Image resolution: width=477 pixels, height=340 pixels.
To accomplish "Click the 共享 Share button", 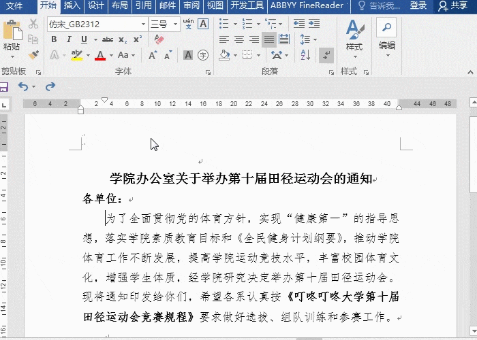I will [x=452, y=5].
